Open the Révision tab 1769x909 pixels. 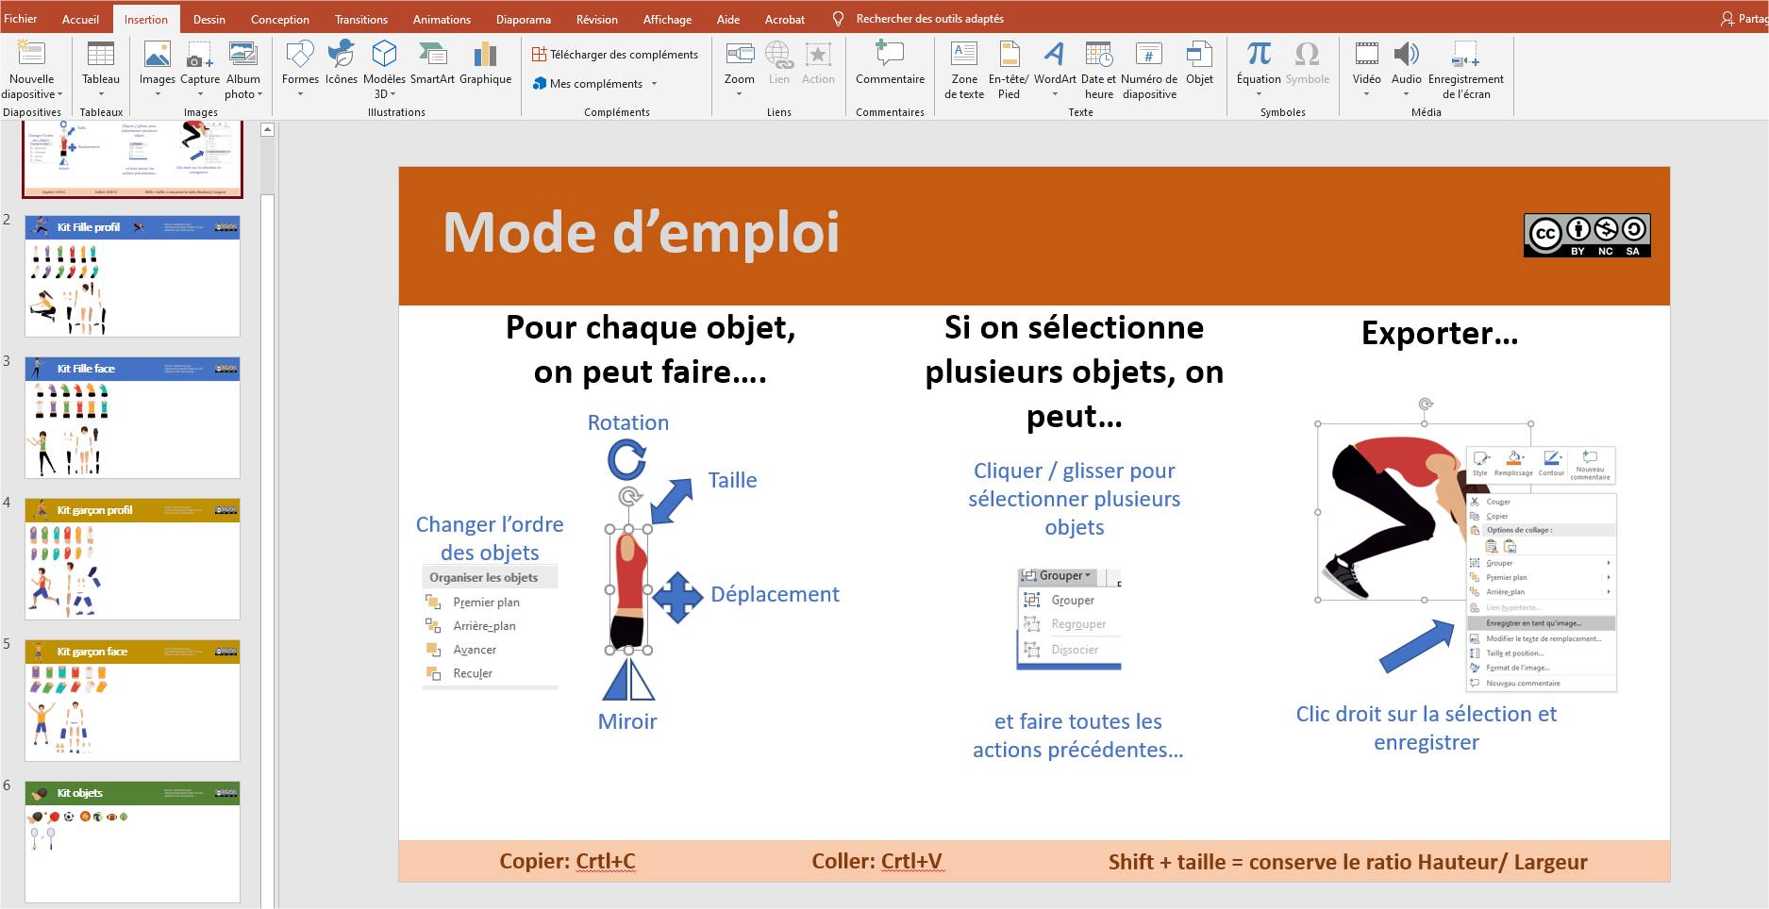pos(597,19)
